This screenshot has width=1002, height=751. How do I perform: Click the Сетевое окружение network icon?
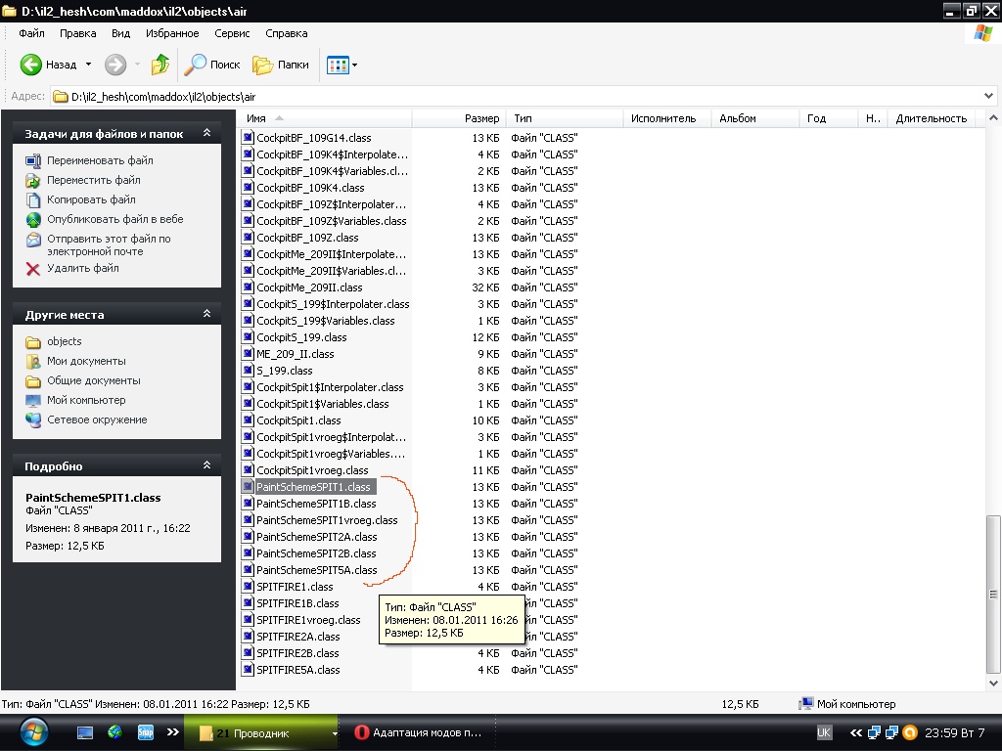point(33,420)
